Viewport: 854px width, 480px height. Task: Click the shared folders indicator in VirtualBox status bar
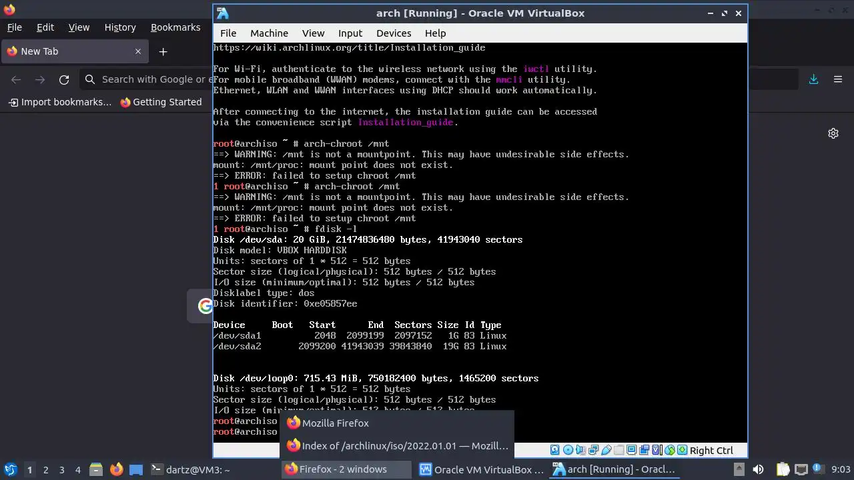coord(618,450)
